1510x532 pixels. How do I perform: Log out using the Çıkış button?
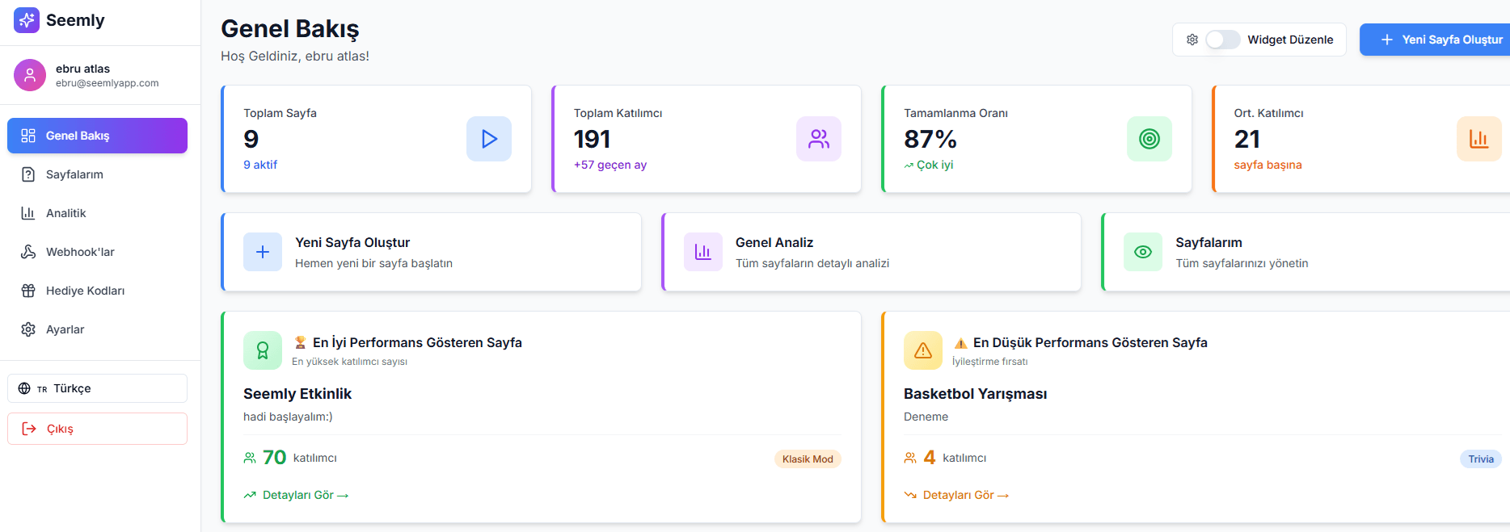97,429
